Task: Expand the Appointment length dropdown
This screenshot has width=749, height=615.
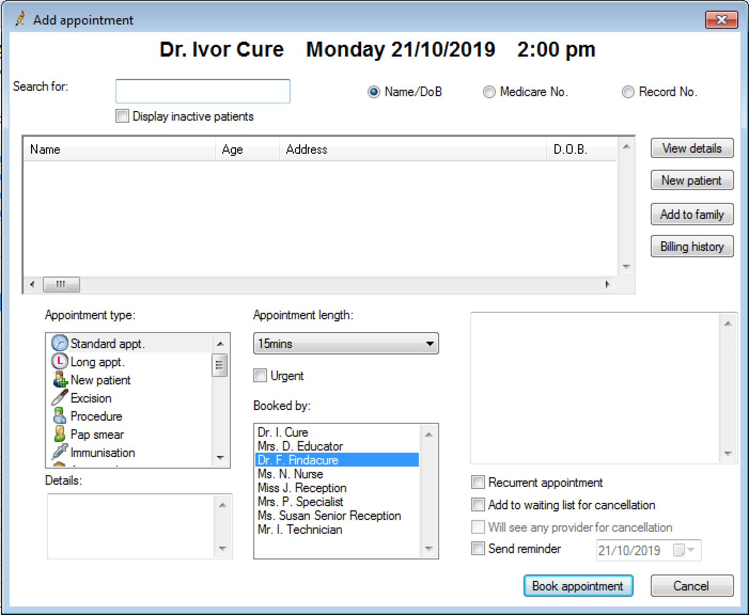Action: point(430,343)
